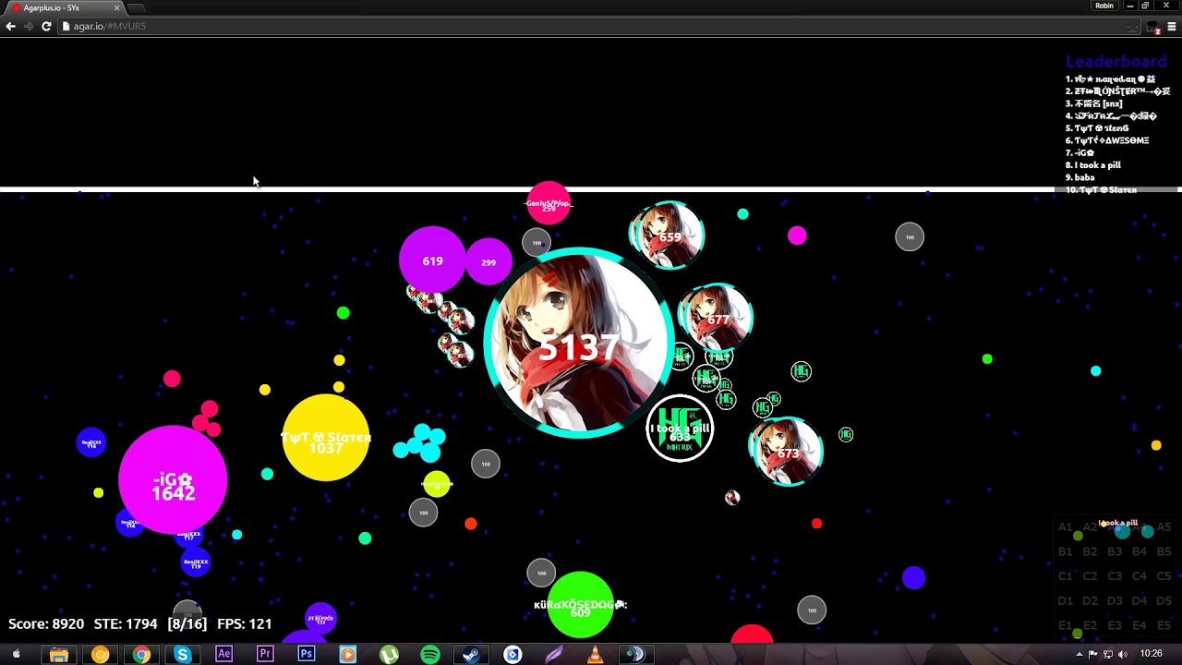Click the pink 259 cell
Image resolution: width=1182 pixels, height=665 pixels.
point(549,203)
